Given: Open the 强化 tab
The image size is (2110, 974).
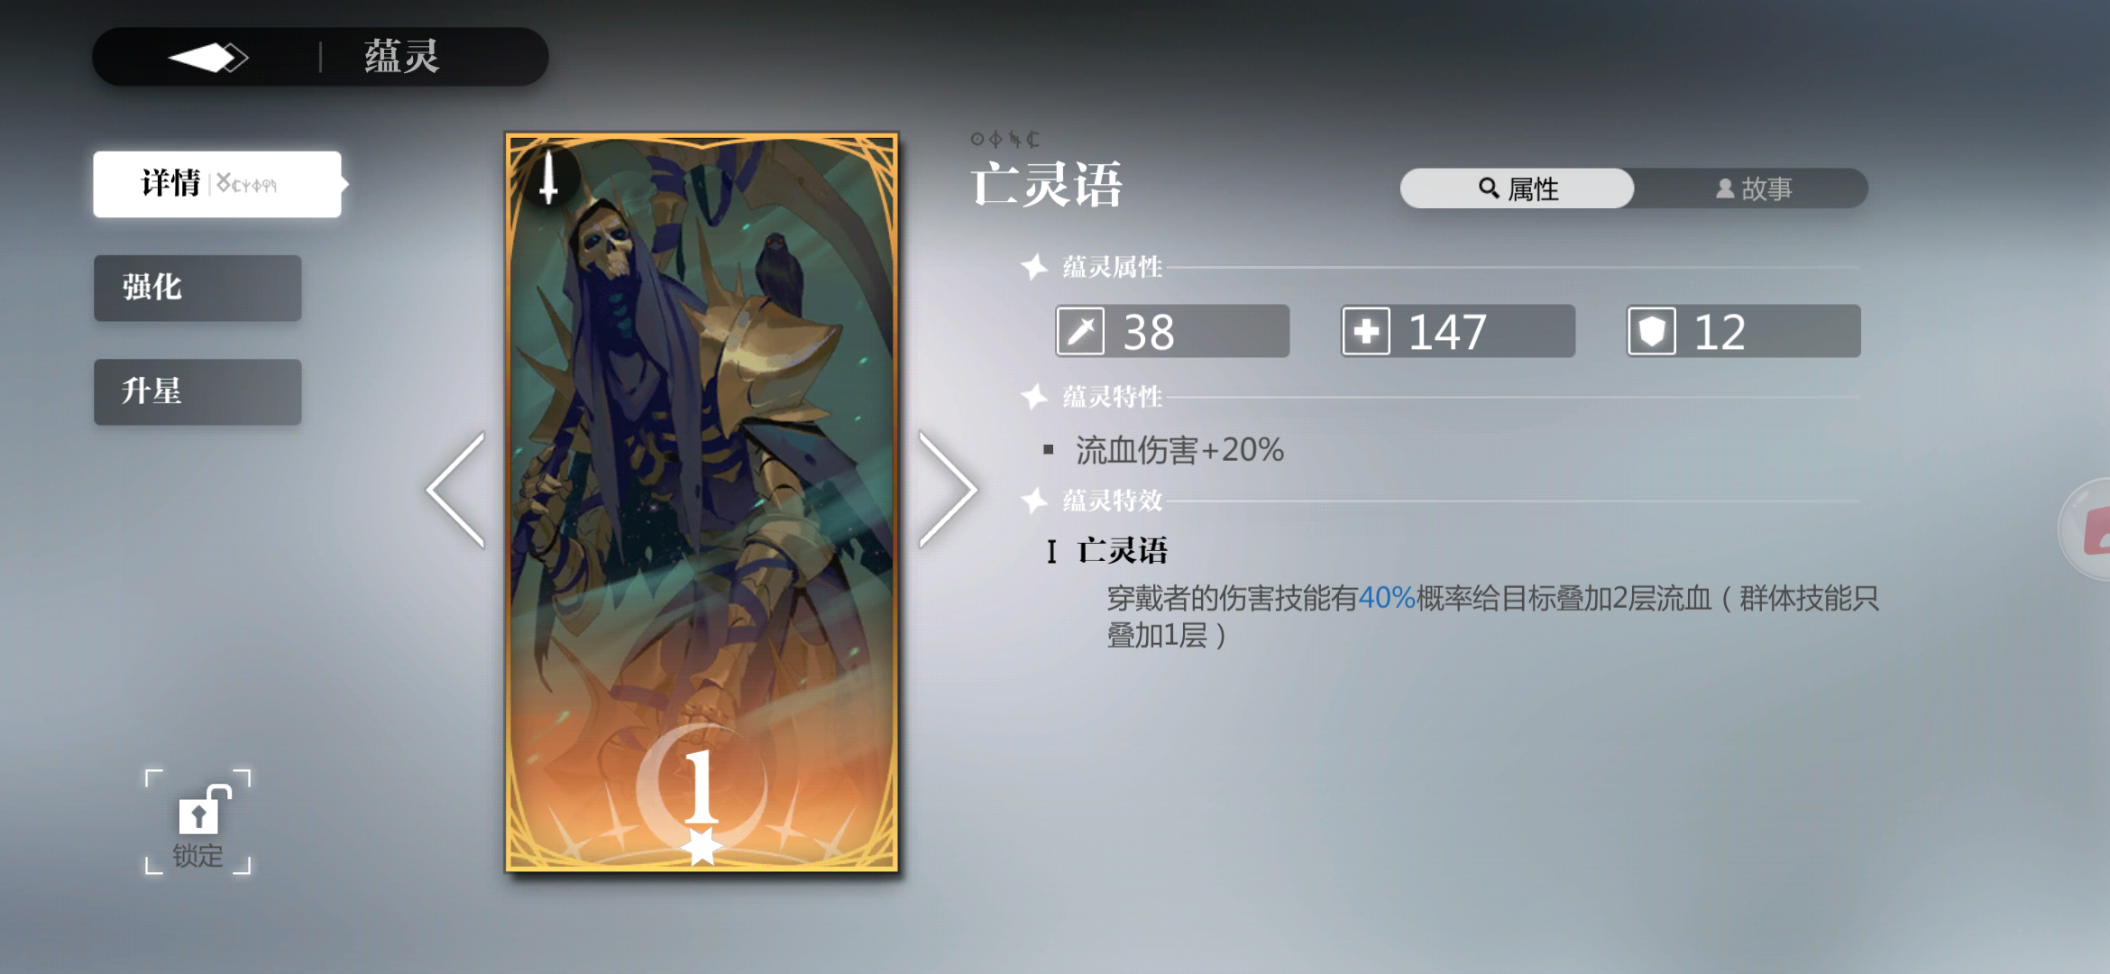Looking at the screenshot, I should tap(197, 288).
